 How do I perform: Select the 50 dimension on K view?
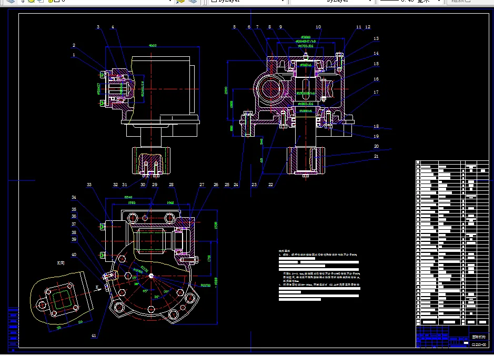(x=80, y=322)
